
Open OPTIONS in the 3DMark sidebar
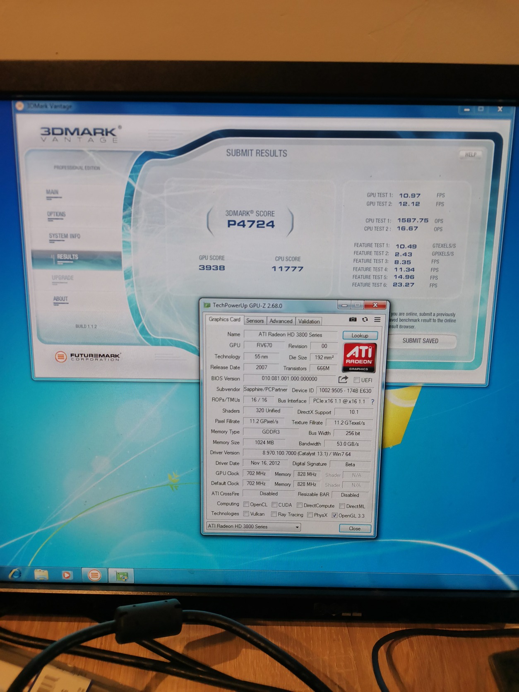click(56, 214)
